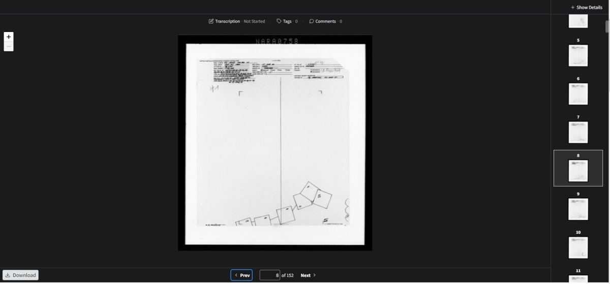Select page 6 thumbnail
This screenshot has width=610, height=284.
578,94
